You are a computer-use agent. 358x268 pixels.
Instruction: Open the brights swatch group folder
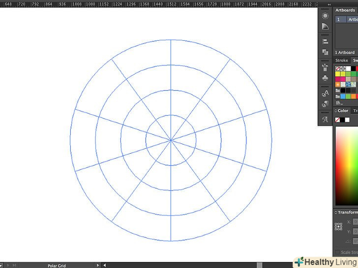pos(338,97)
